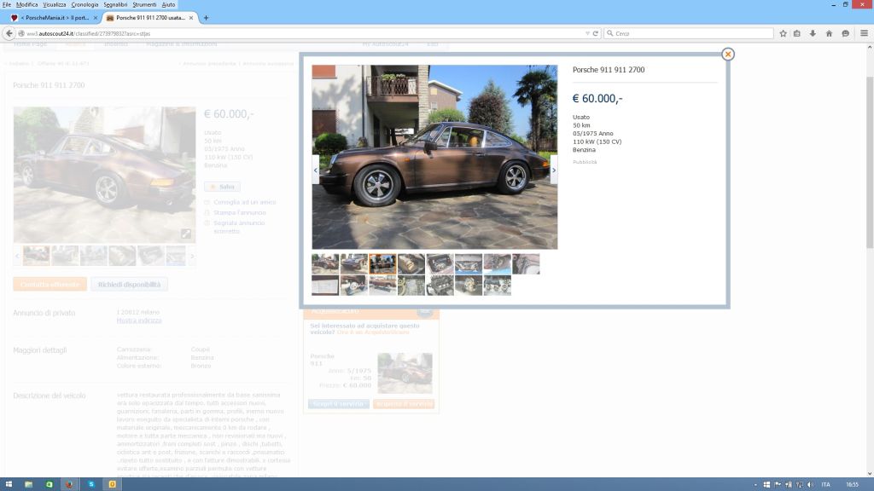Select the third bottom-row lightbox thumbnail
This screenshot has width=874, height=491.
tap(382, 285)
